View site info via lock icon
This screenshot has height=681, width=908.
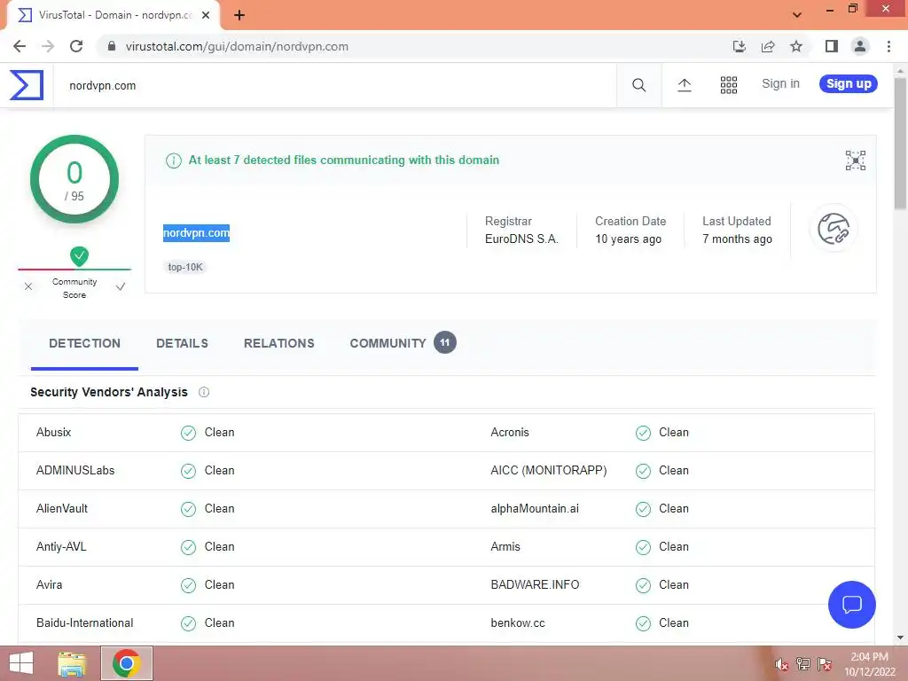click(x=112, y=46)
